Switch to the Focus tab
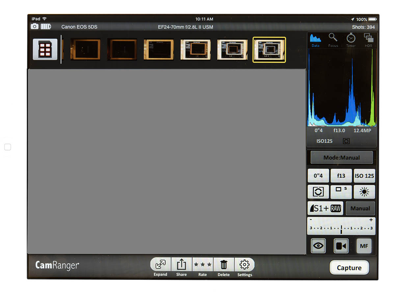The image size is (395, 296). [333, 40]
